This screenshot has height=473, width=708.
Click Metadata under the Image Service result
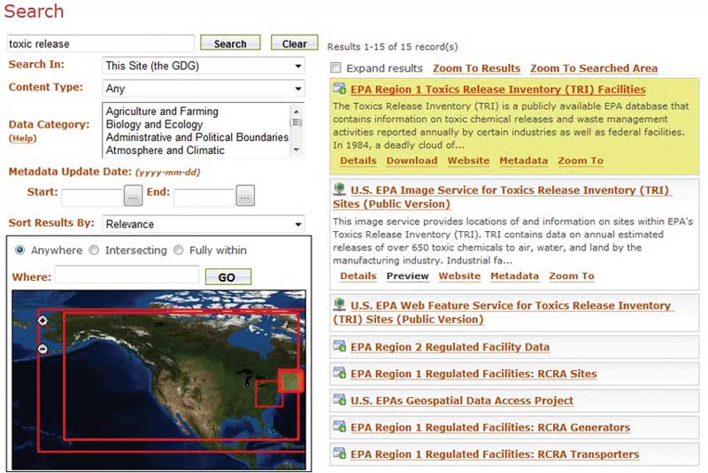514,276
